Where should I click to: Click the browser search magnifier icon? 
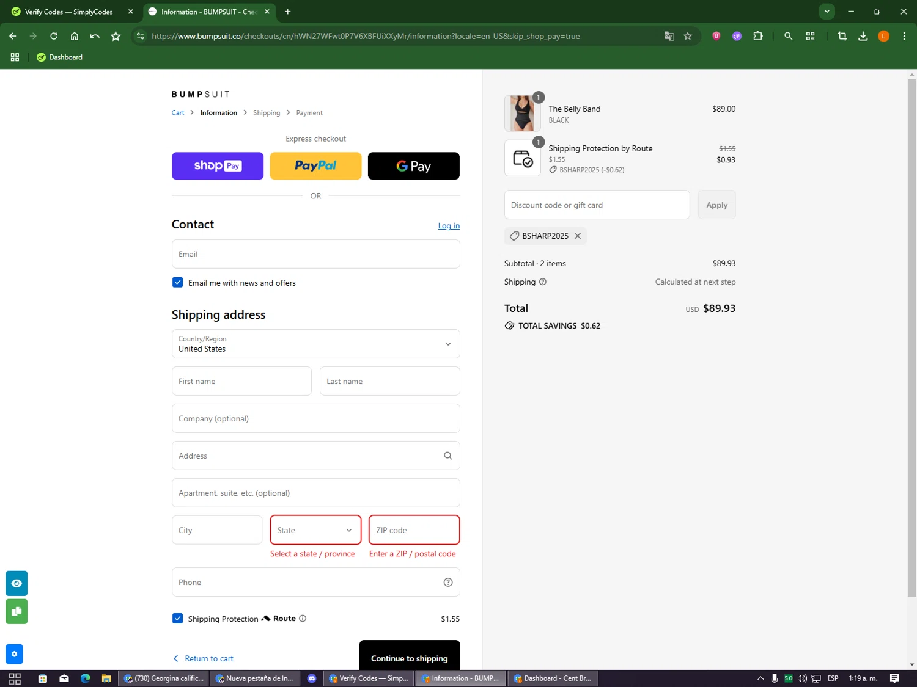(789, 36)
